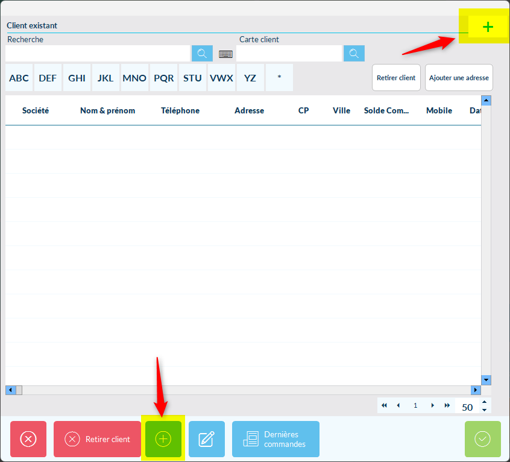The height and width of the screenshot is (462, 510).
Task: Click the blue edit pencil button
Action: click(x=207, y=439)
